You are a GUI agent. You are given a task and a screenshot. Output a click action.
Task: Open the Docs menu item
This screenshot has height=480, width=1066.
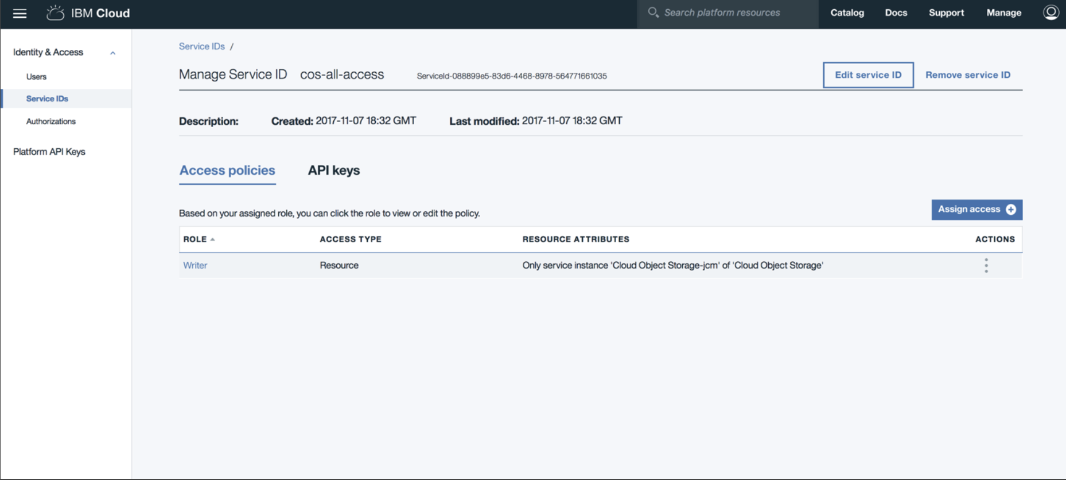896,13
